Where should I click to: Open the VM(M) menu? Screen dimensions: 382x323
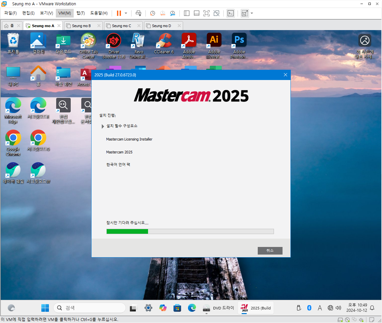tap(64, 13)
